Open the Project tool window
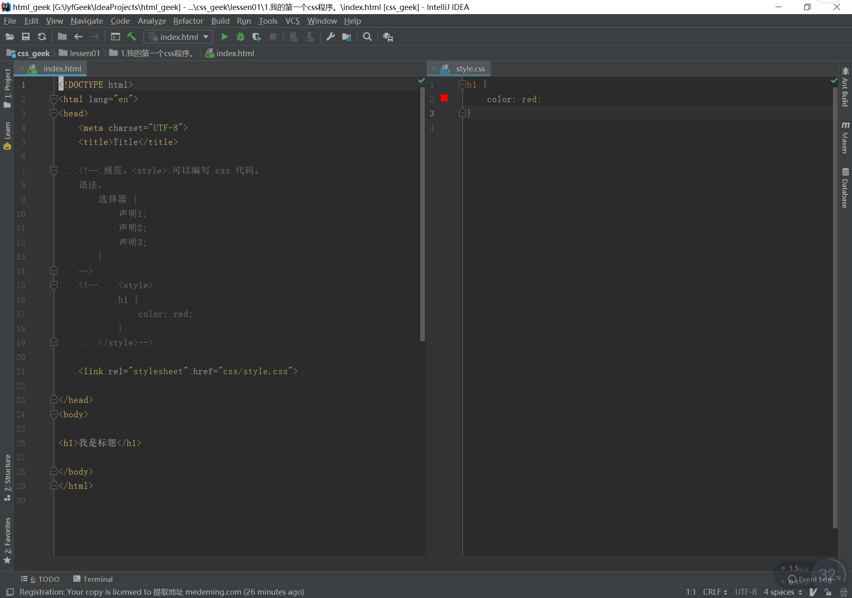852x598 pixels. [x=7, y=88]
